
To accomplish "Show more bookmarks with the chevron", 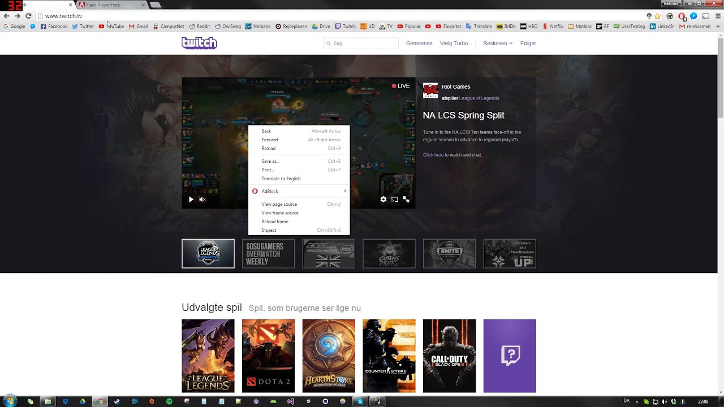I will pyautogui.click(x=718, y=26).
